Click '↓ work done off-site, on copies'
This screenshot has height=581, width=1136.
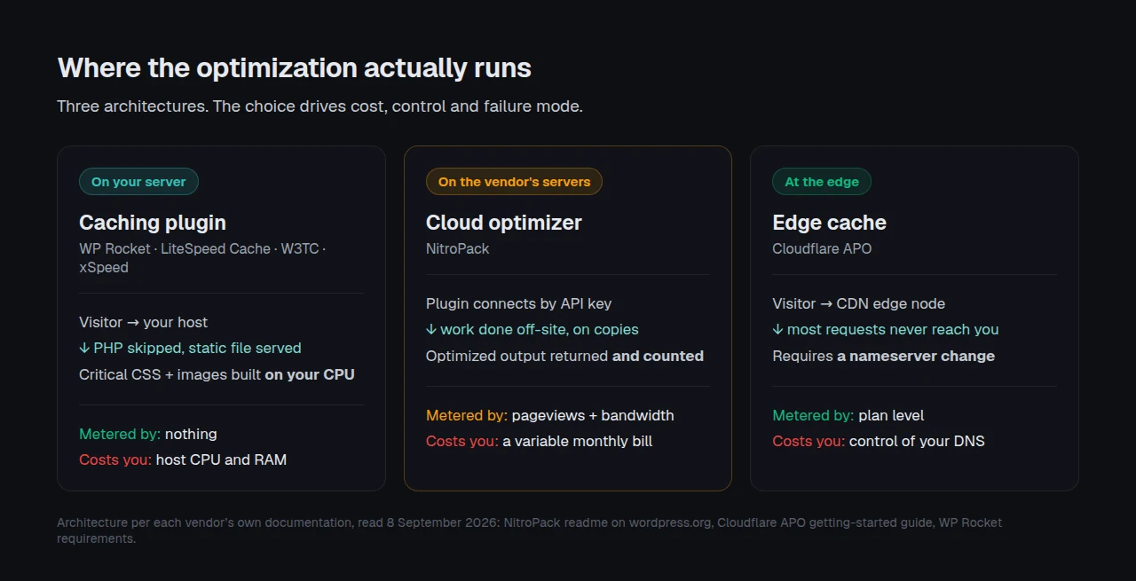pyautogui.click(x=532, y=329)
